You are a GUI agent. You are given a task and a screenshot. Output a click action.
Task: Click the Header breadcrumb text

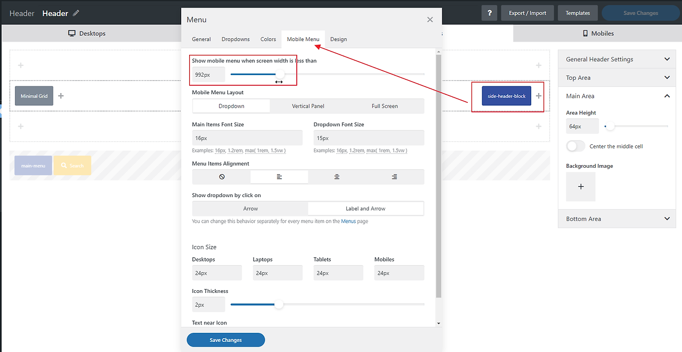(22, 13)
